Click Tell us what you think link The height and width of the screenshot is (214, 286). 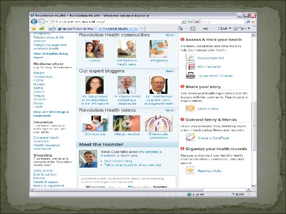click(x=133, y=165)
